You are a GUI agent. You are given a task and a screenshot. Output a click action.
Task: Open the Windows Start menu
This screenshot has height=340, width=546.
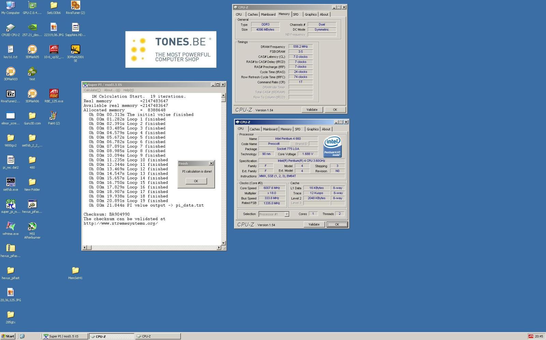[x=8, y=336]
